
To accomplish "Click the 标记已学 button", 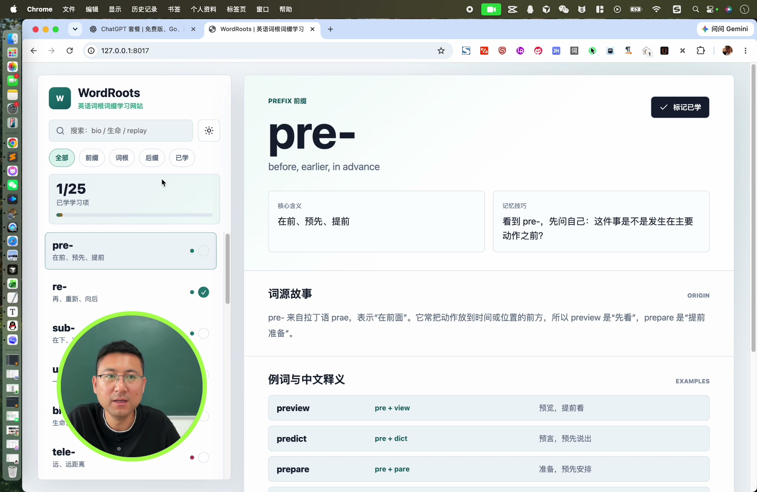I will point(680,107).
